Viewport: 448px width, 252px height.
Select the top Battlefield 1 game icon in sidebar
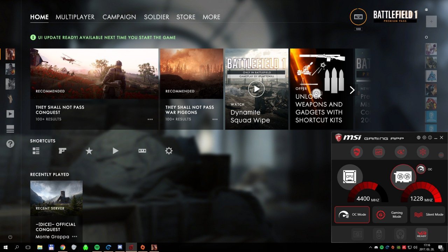(x=10, y=54)
